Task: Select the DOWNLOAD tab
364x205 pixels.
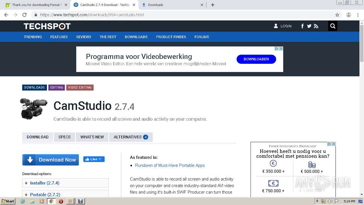Action: tap(38, 137)
